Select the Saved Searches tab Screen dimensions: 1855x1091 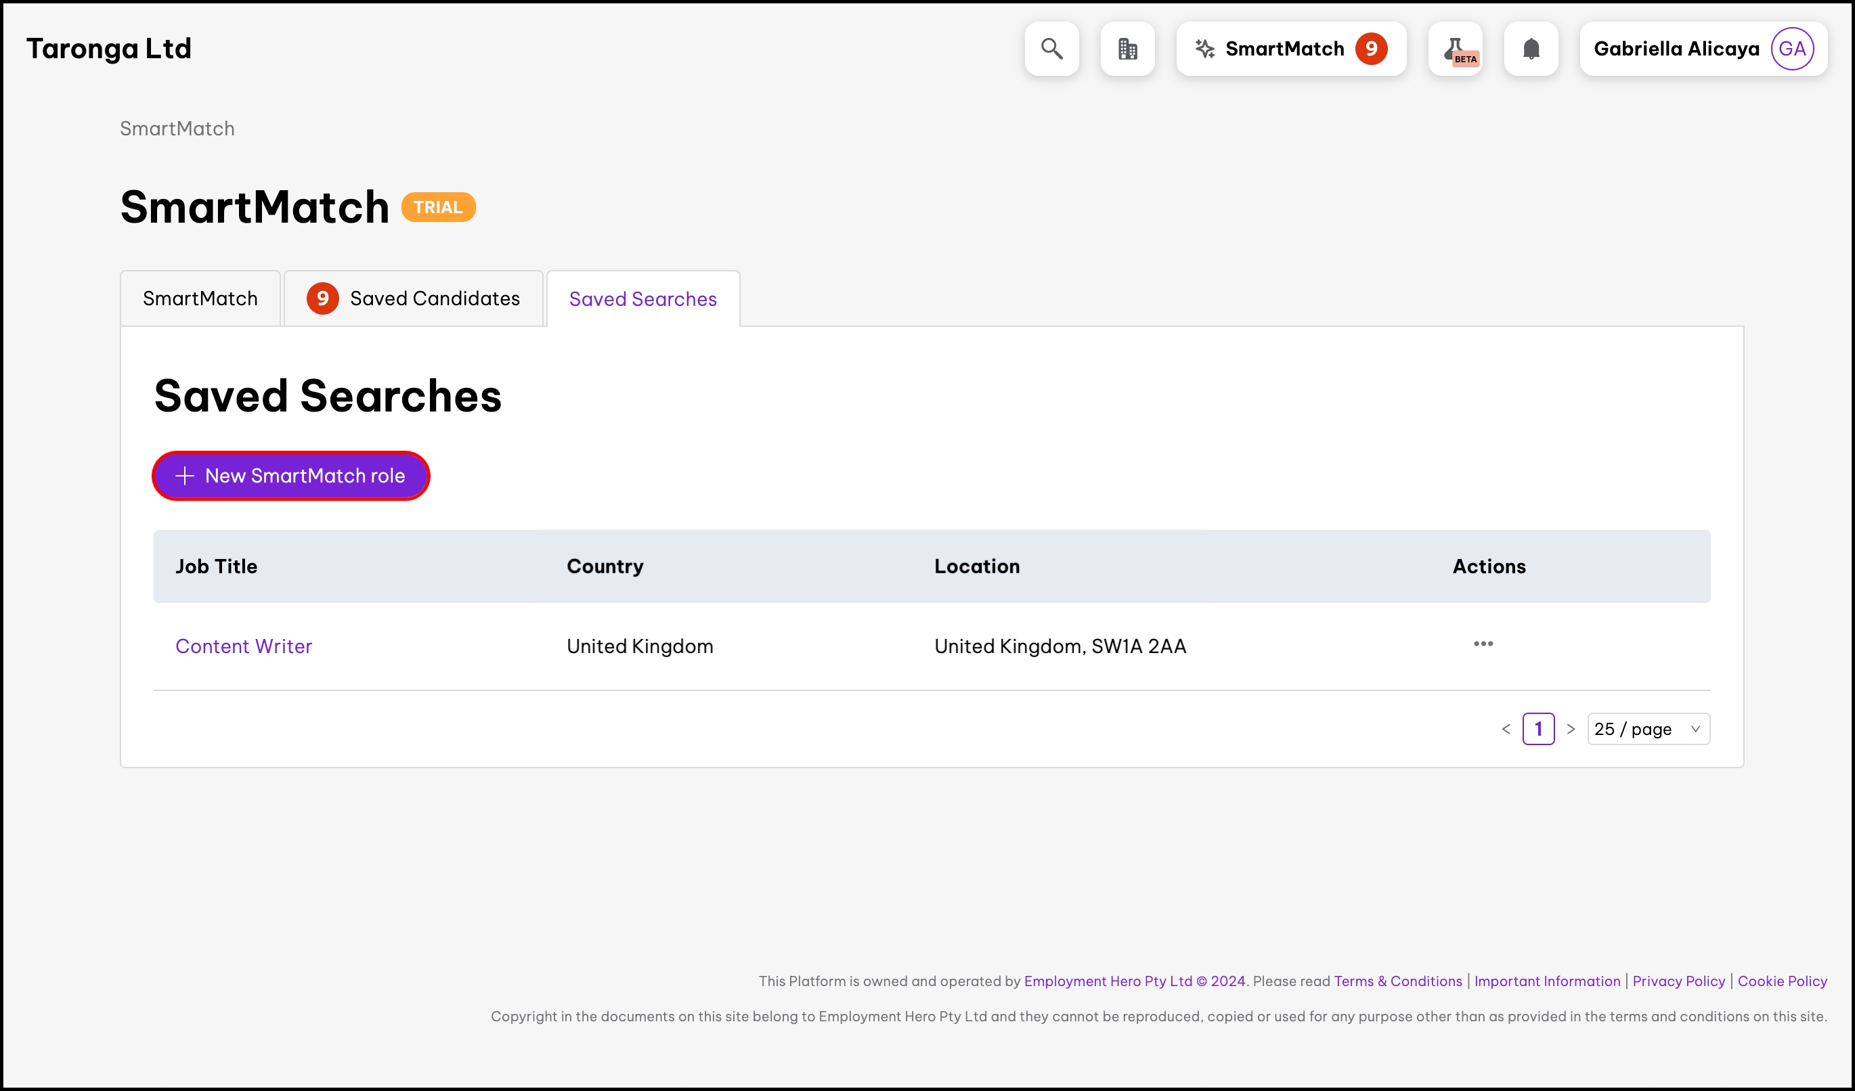point(642,299)
